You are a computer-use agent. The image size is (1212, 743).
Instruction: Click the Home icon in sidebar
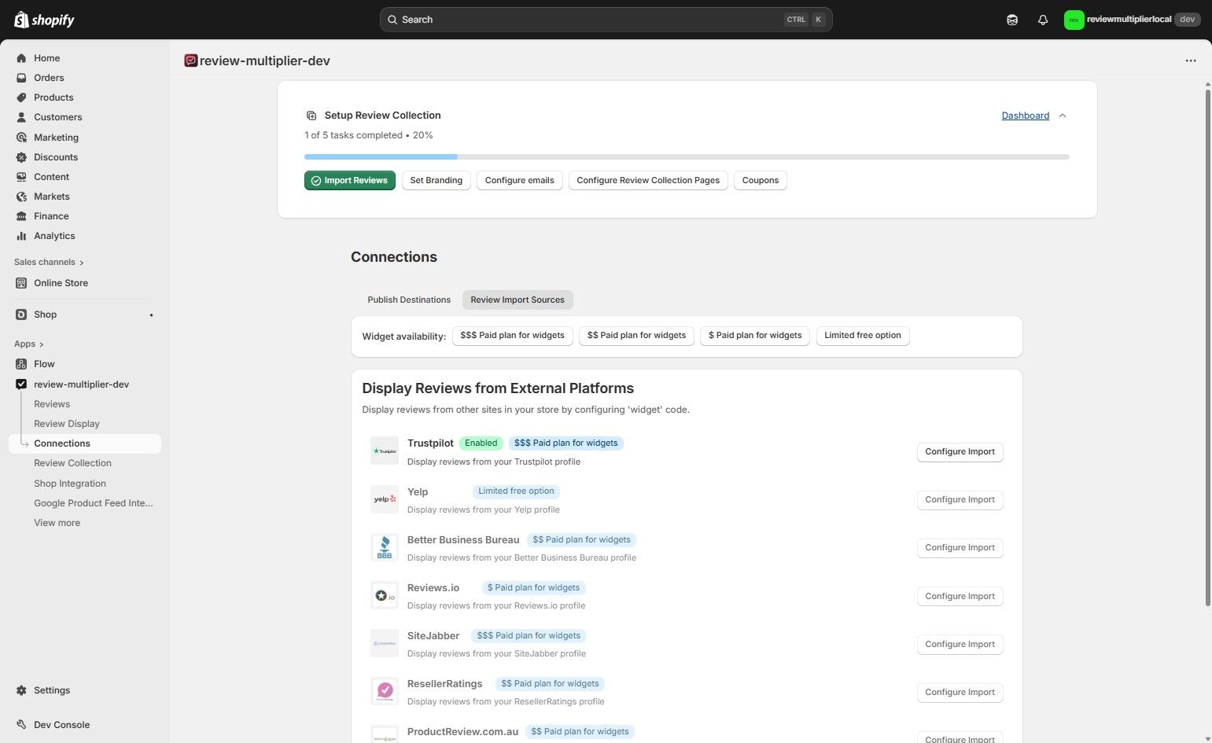pos(21,58)
